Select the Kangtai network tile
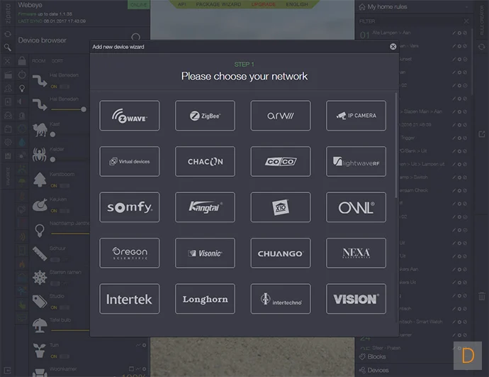Screen dimensions: 489x377 (205, 207)
